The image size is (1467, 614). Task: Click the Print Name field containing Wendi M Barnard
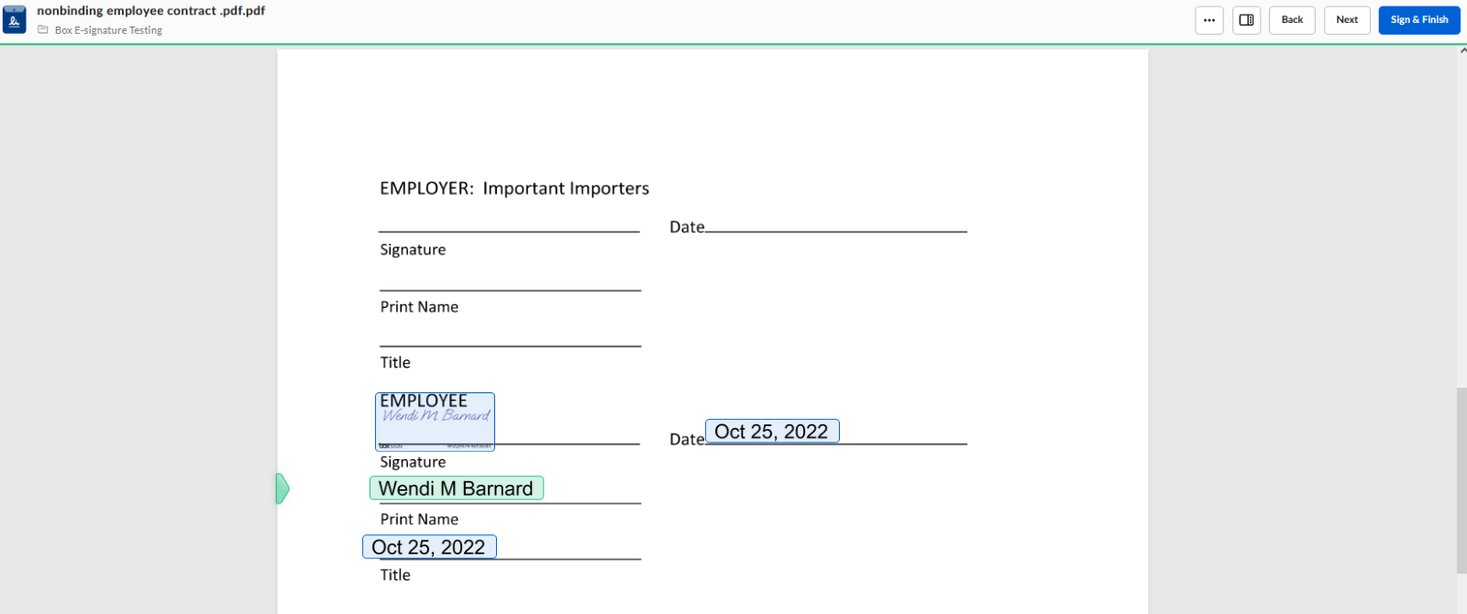point(457,488)
